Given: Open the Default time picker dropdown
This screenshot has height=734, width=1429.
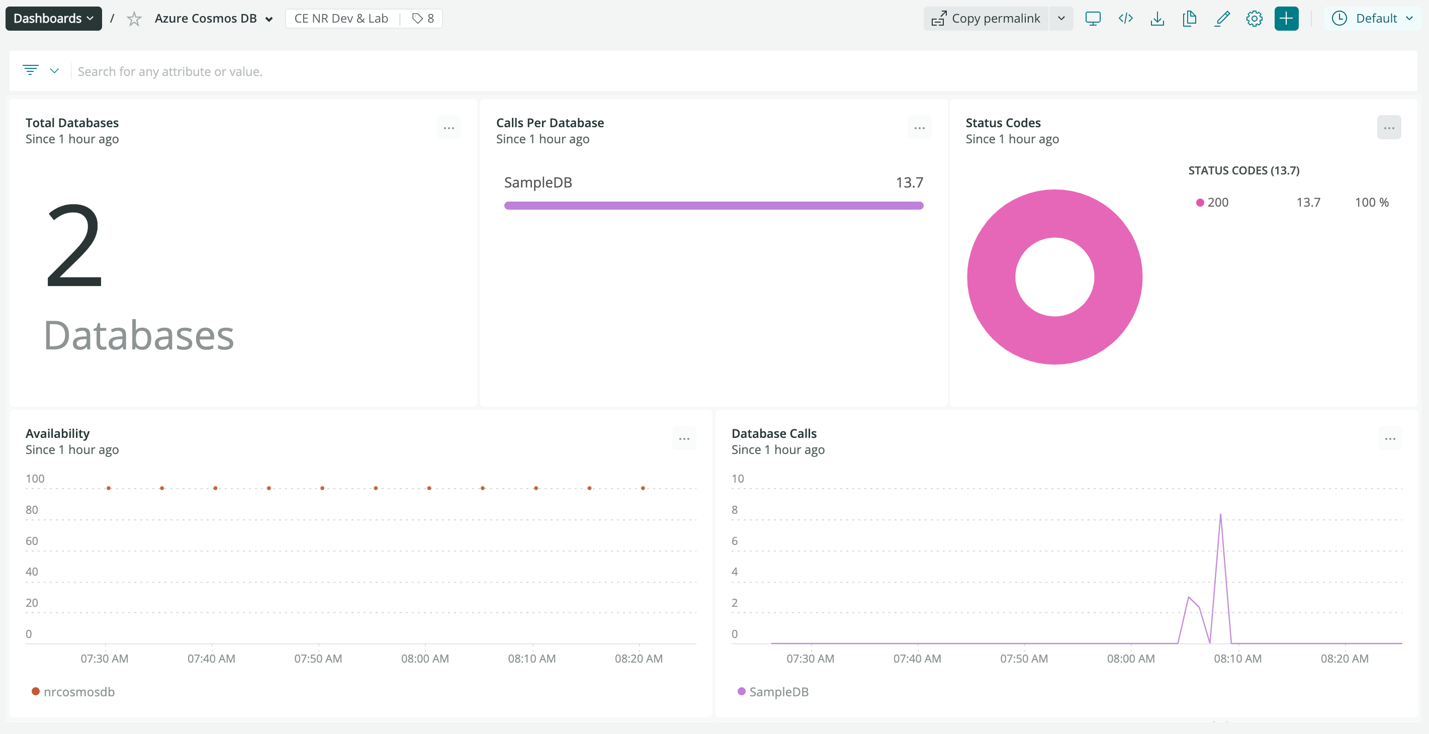Looking at the screenshot, I should point(1372,19).
